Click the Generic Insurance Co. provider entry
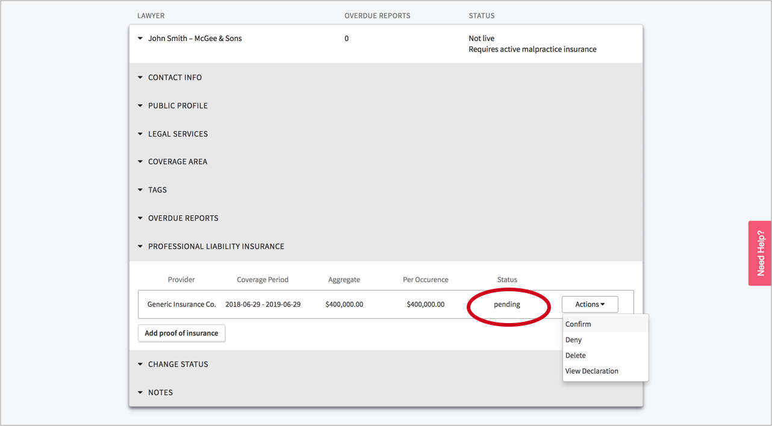The height and width of the screenshot is (426, 772). click(181, 304)
